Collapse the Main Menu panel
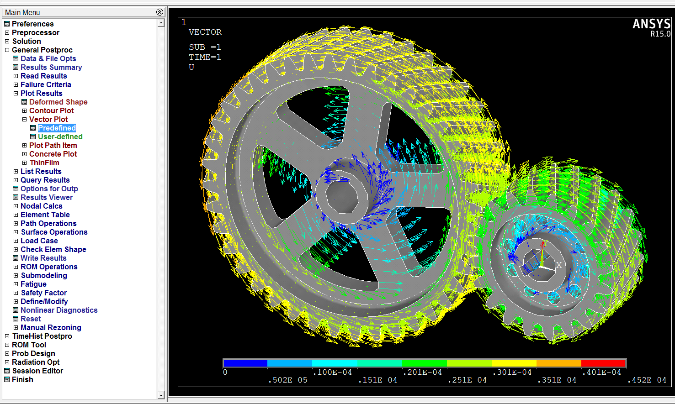This screenshot has width=675, height=404. point(159,12)
